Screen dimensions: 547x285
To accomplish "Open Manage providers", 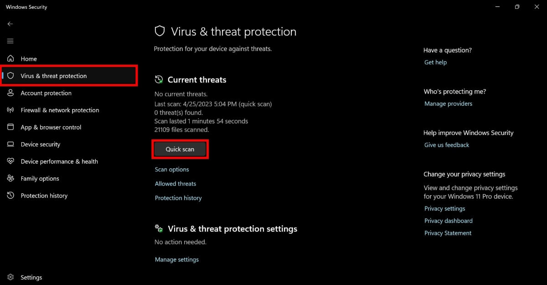I will 449,104.
